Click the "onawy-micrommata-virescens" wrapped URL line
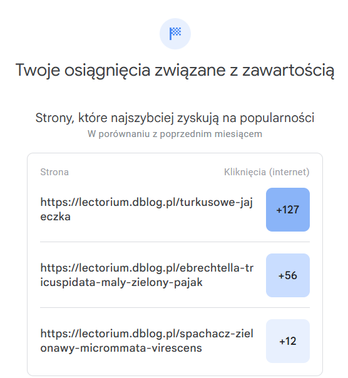 click(121, 348)
